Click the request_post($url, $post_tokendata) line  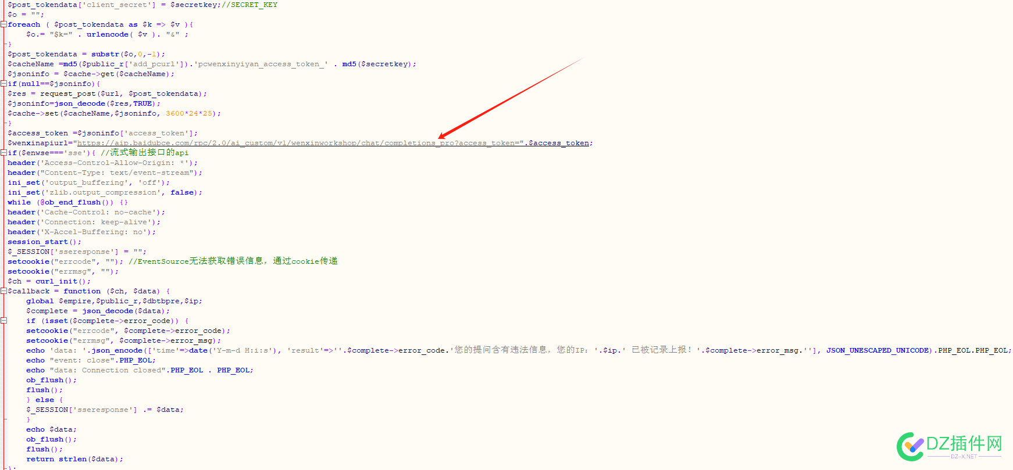(x=107, y=94)
